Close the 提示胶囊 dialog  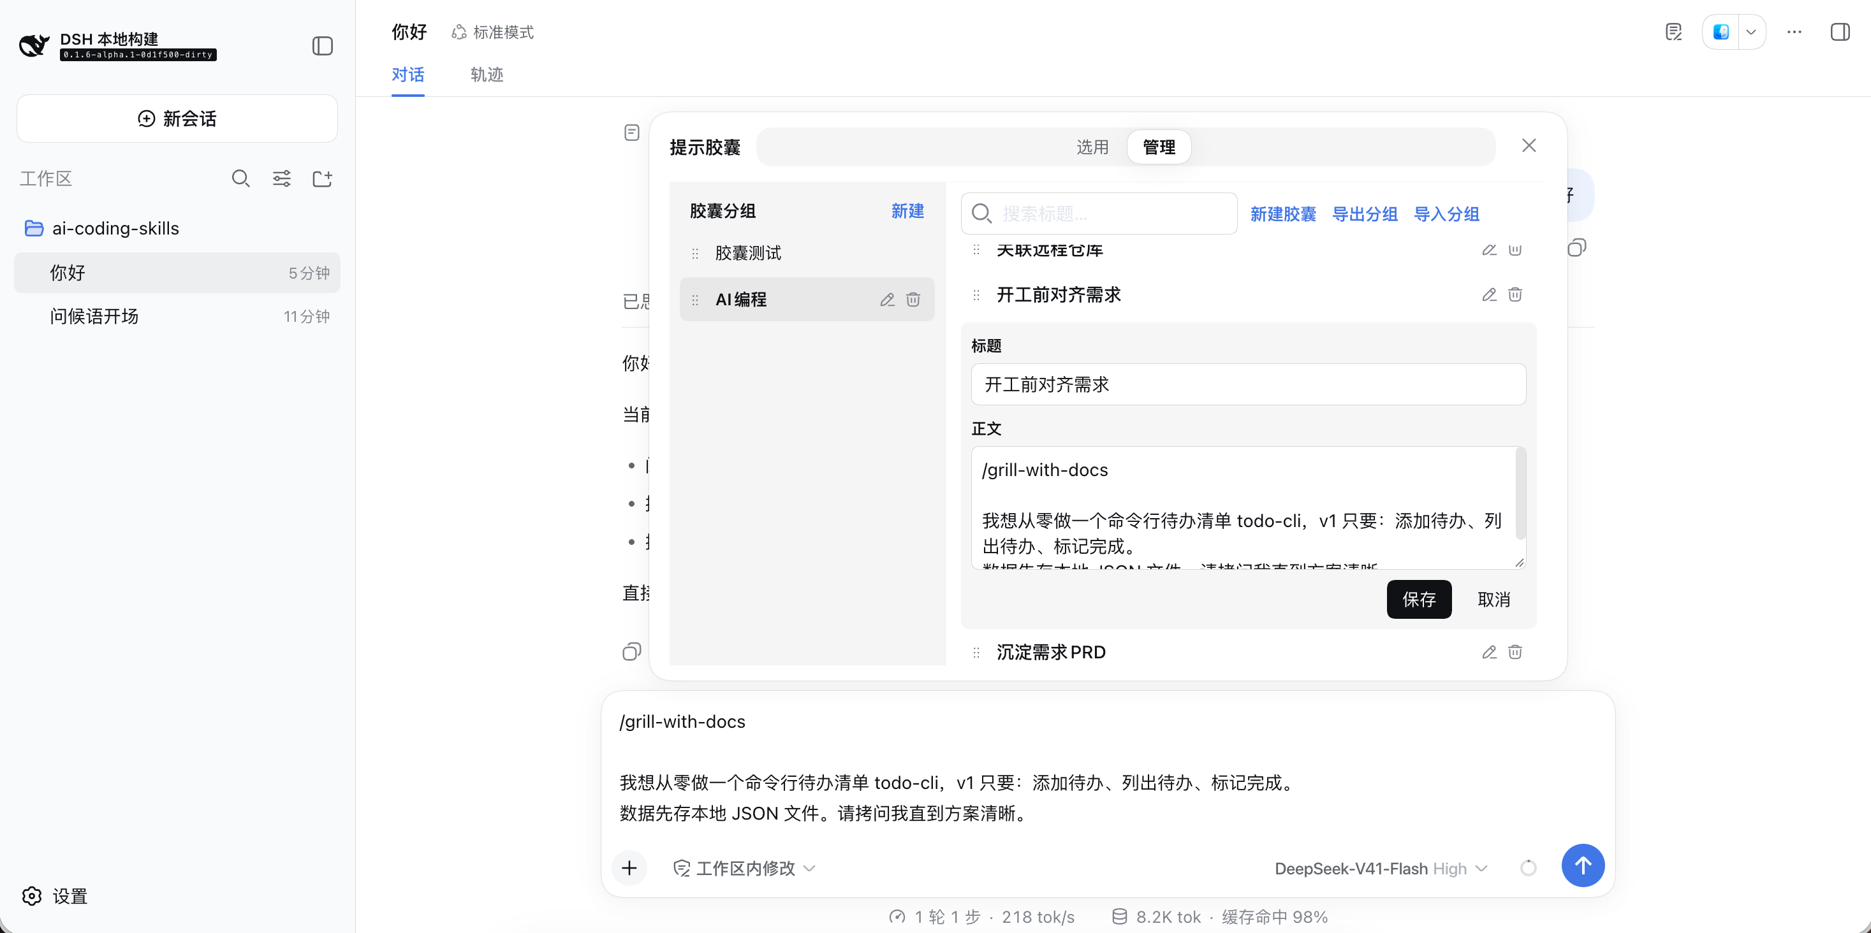tap(1529, 146)
